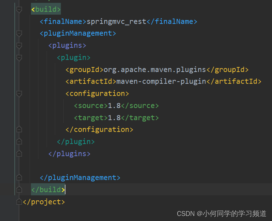The image size is (272, 221).
Task: Click the closing source tag
Action: pos(140,106)
